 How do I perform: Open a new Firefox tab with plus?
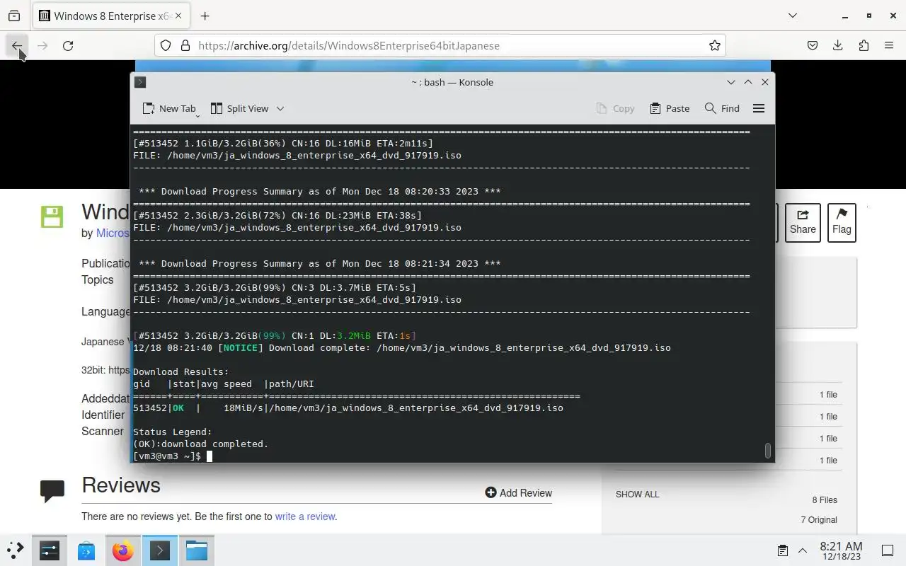tap(205, 16)
